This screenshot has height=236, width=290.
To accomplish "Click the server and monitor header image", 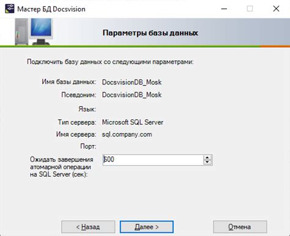I will pyautogui.click(x=34, y=32).
